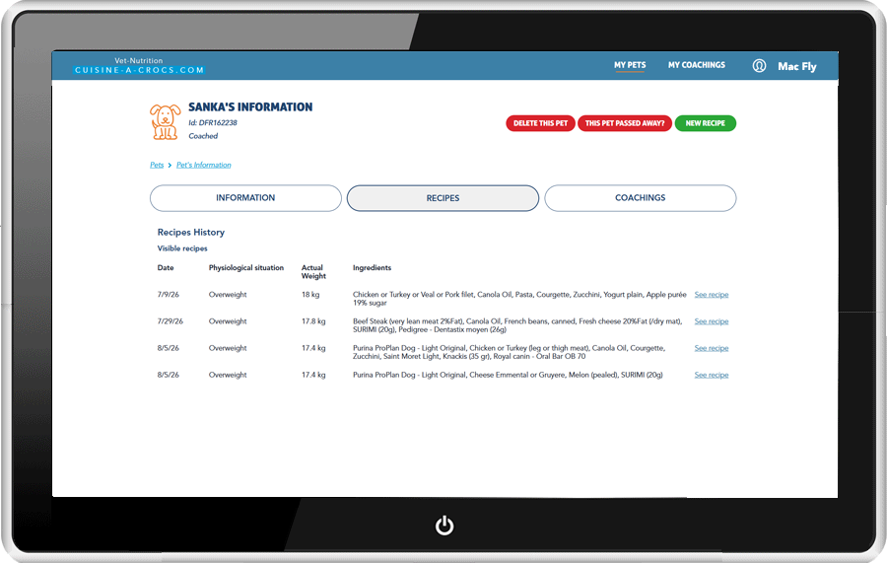Open See recipe for the Saint Moret Light entry

coord(711,348)
